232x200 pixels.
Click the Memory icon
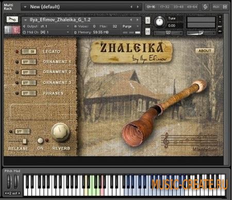75,32
